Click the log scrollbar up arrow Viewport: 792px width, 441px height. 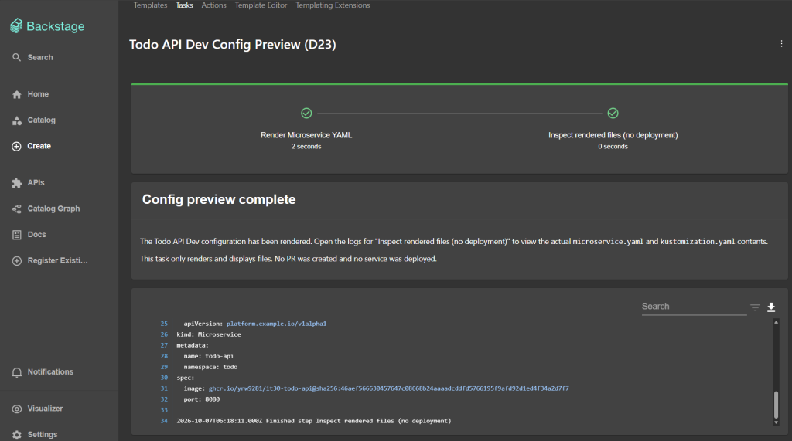777,322
